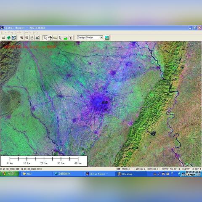Open the Search menu
This screenshot has width=202, height=202.
pos(27,32)
